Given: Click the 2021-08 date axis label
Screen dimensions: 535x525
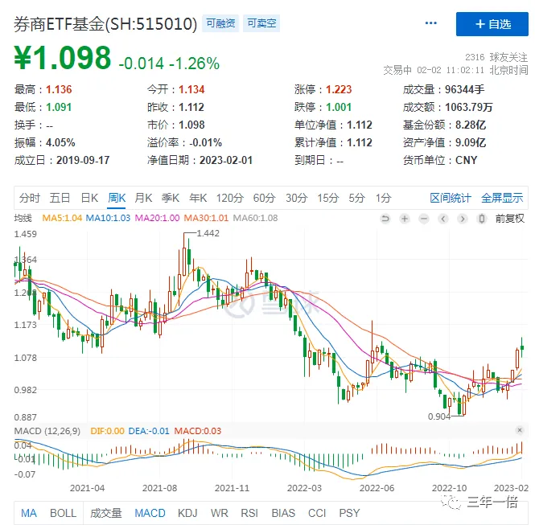Looking at the screenshot, I should (159, 488).
